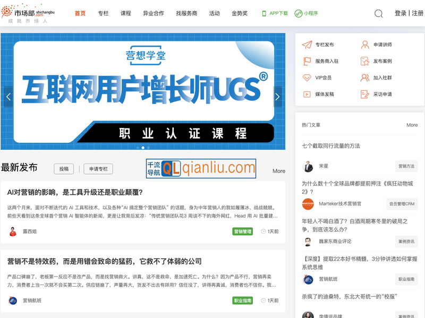Advance the banner with the right arrow
This screenshot has height=318, width=425.
coord(277,96)
